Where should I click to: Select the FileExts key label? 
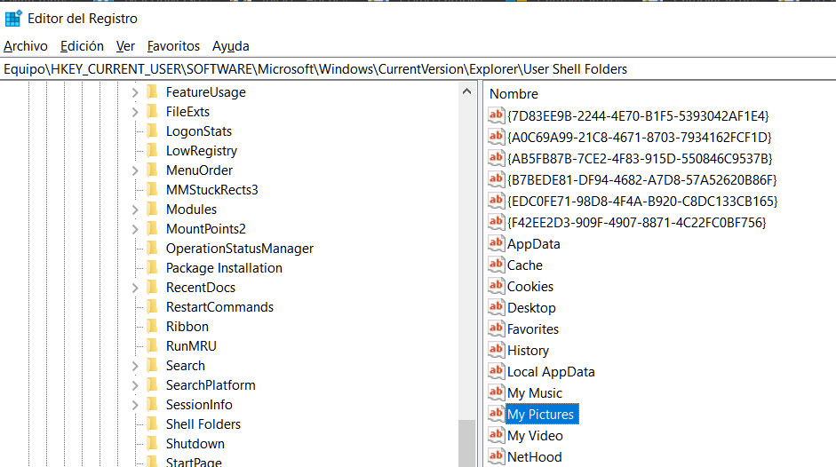pyautogui.click(x=187, y=112)
